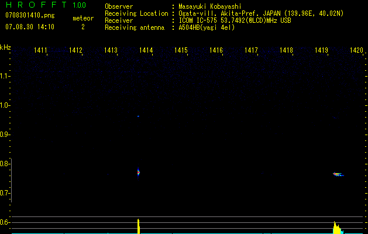The width and height of the screenshot is (368, 234).
Task: Click time axis label 1413
Action: [111, 50]
